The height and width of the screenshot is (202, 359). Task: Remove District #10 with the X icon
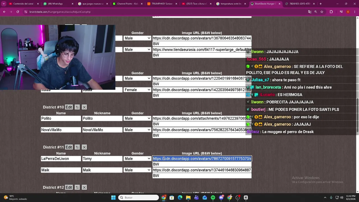click(x=84, y=107)
